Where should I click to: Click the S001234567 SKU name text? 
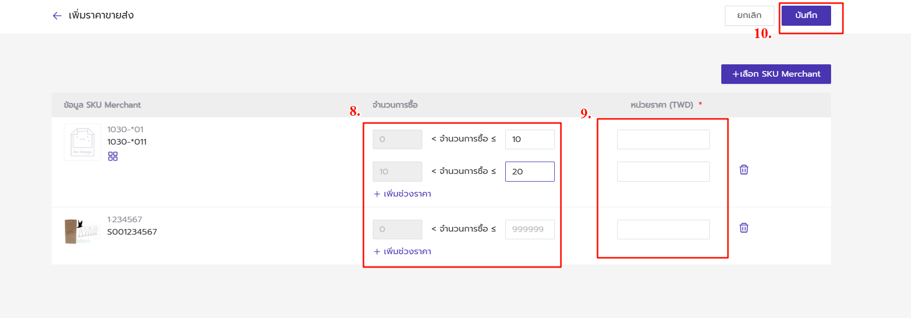132,232
